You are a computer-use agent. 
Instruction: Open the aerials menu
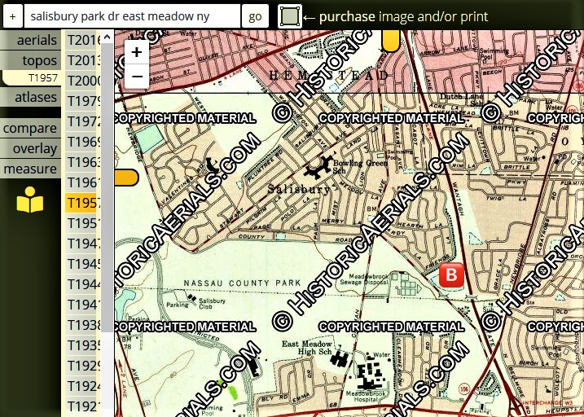[30, 40]
